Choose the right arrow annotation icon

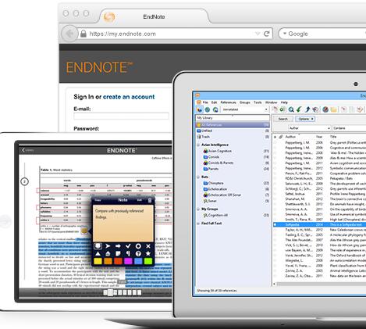click(118, 246)
